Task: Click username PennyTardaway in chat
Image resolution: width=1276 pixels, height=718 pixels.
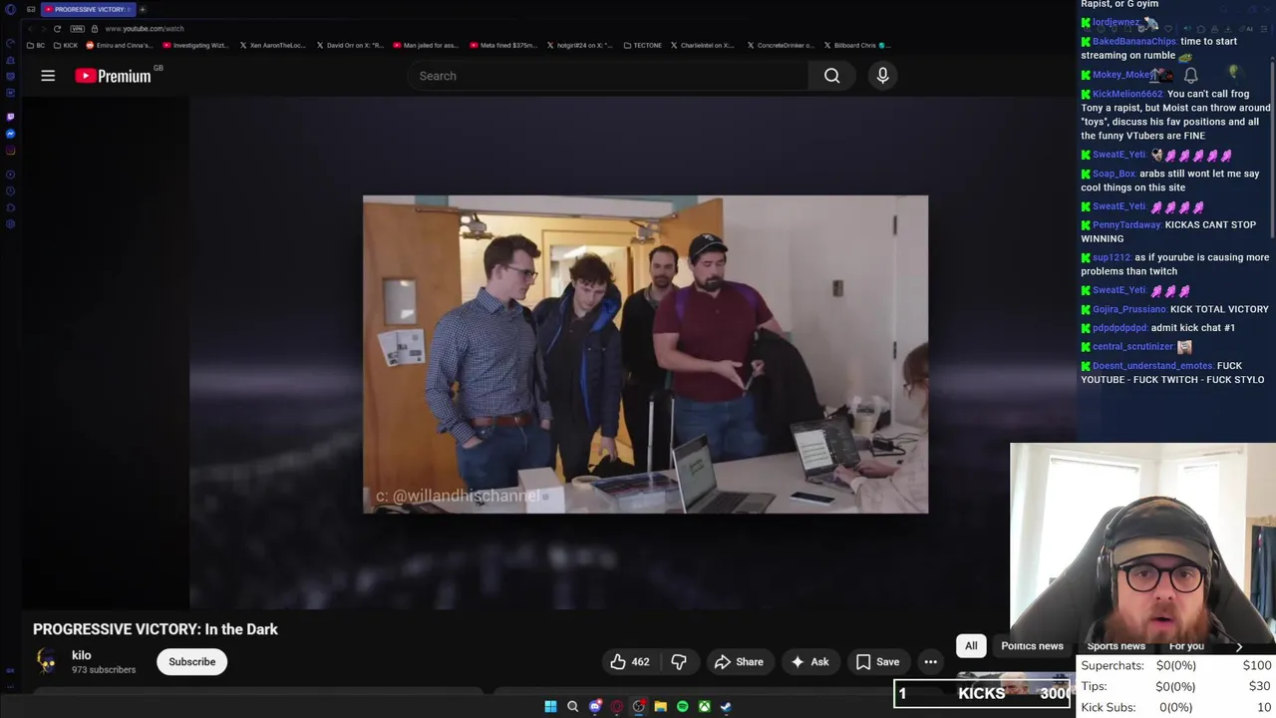Action: pos(1126,225)
